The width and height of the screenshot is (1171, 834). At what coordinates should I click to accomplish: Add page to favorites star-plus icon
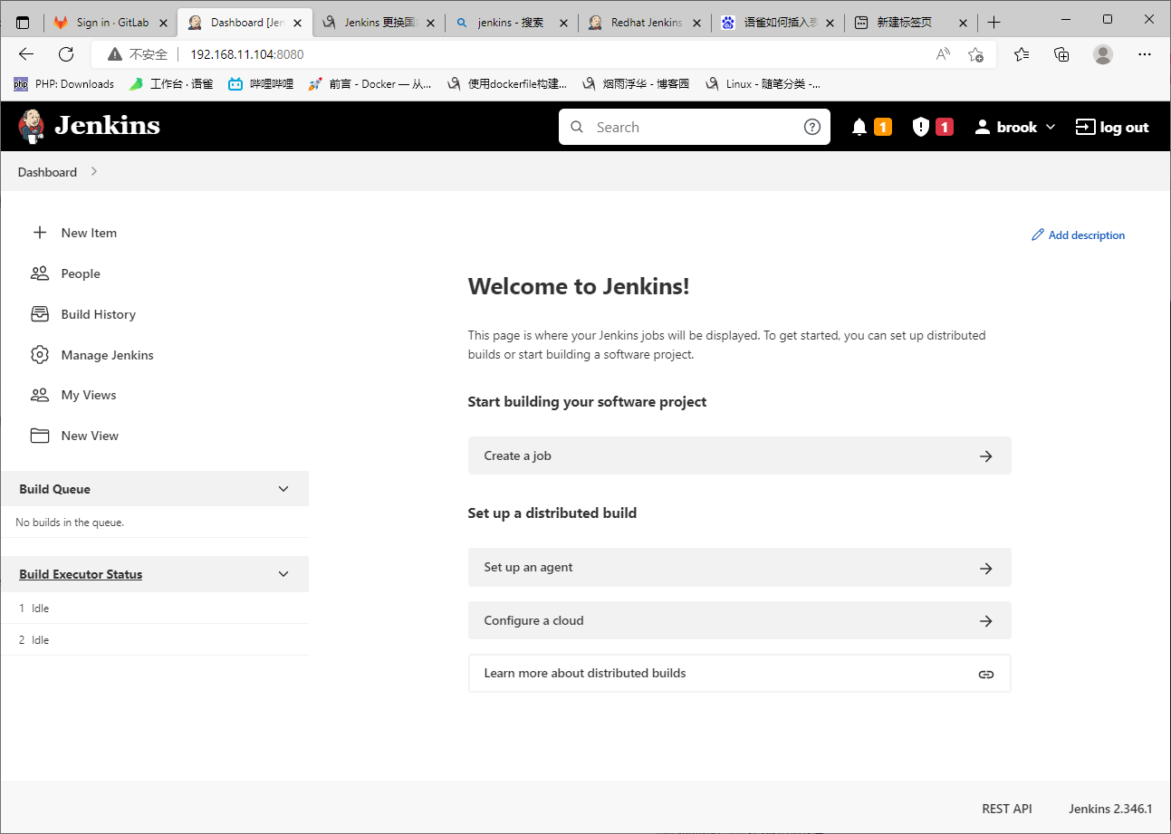[975, 54]
